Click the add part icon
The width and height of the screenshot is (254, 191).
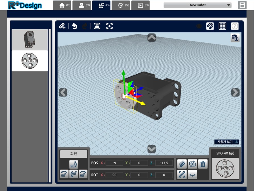tap(62, 26)
